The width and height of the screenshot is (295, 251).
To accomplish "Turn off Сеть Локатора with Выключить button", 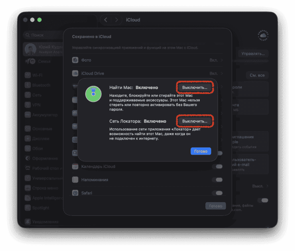I will [195, 121].
